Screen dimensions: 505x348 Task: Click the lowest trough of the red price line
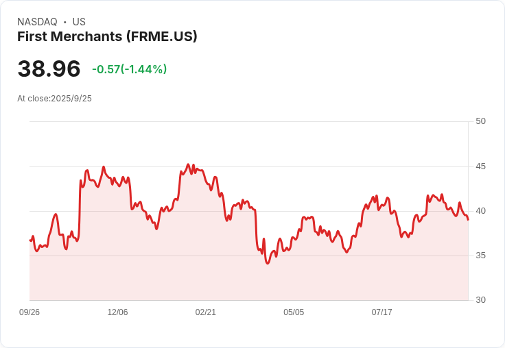268,263
